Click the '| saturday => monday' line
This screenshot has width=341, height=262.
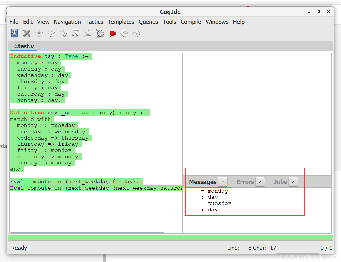44,157
